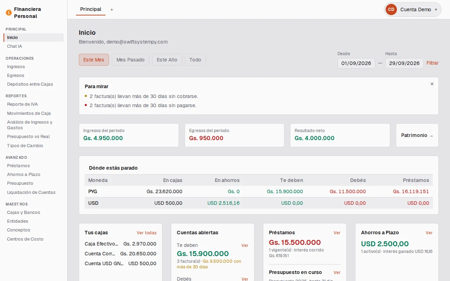Screen dimensions: 450x281
Task: Open Préstamos in the sidebar
Action: click(34, 166)
